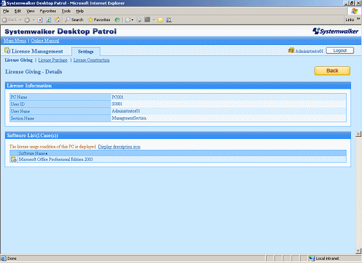Click the ManagementSection value
This screenshot has height=263, width=362.
[x=129, y=118]
